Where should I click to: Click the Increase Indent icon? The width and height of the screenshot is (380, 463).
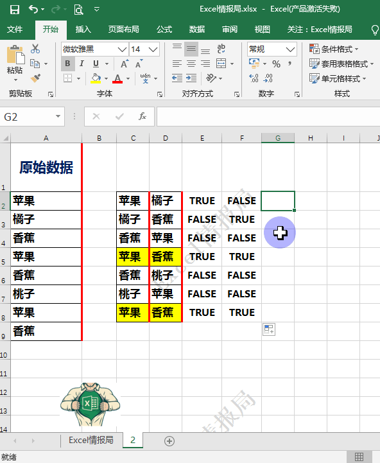click(191, 78)
